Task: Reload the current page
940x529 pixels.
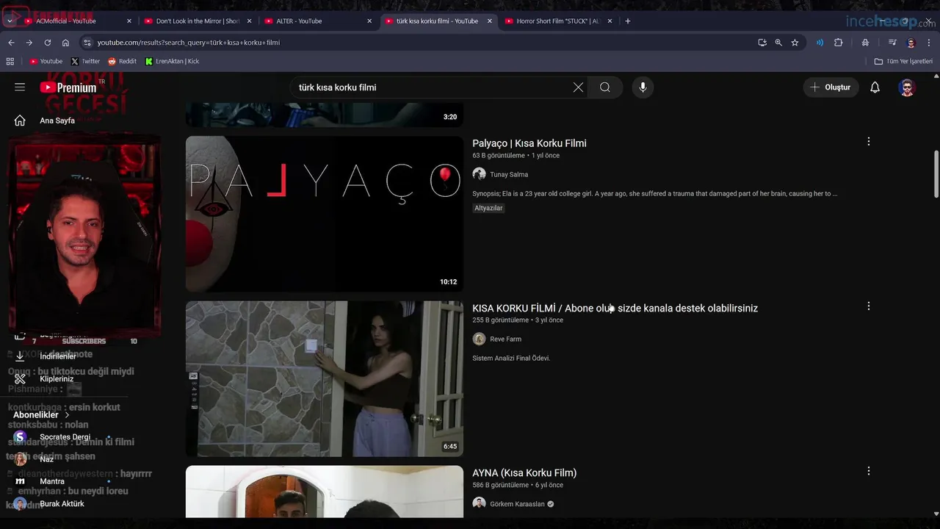Action: tap(48, 43)
